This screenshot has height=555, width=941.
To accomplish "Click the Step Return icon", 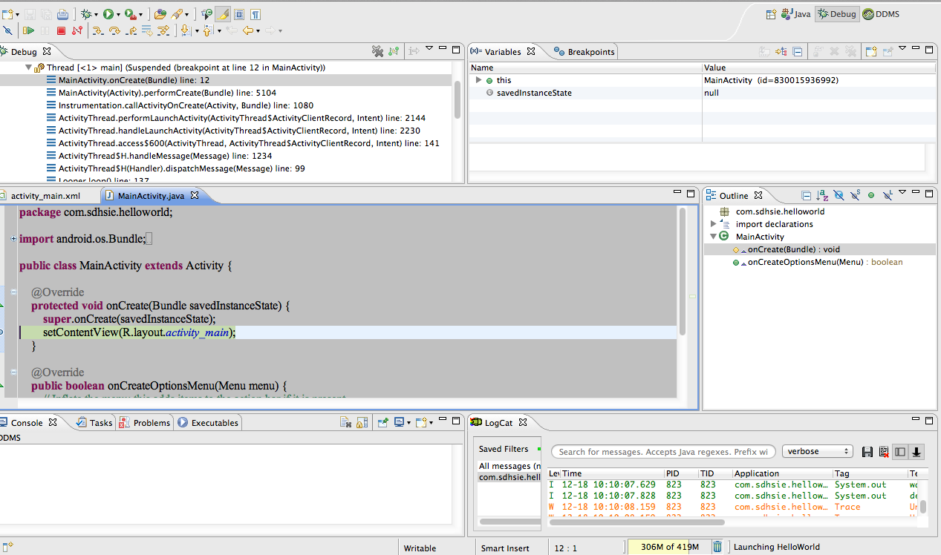I will click(131, 31).
